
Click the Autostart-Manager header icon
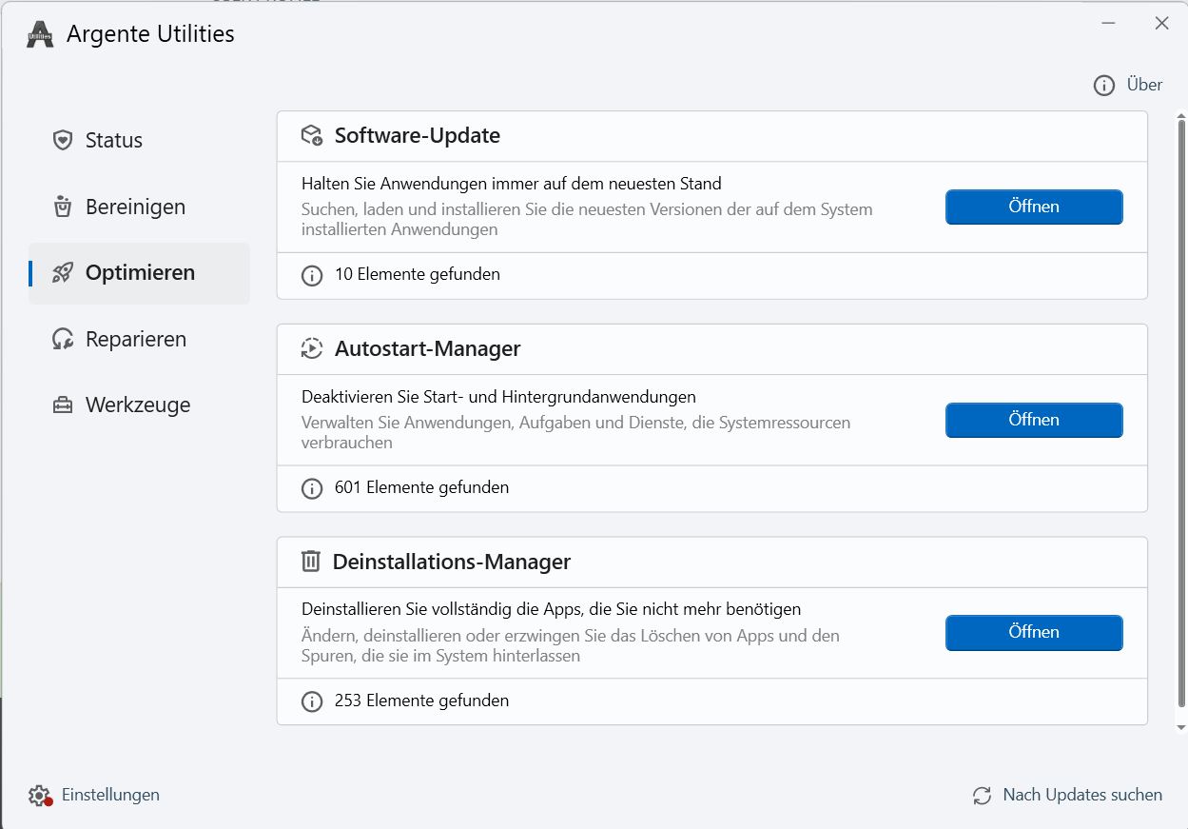click(x=311, y=348)
